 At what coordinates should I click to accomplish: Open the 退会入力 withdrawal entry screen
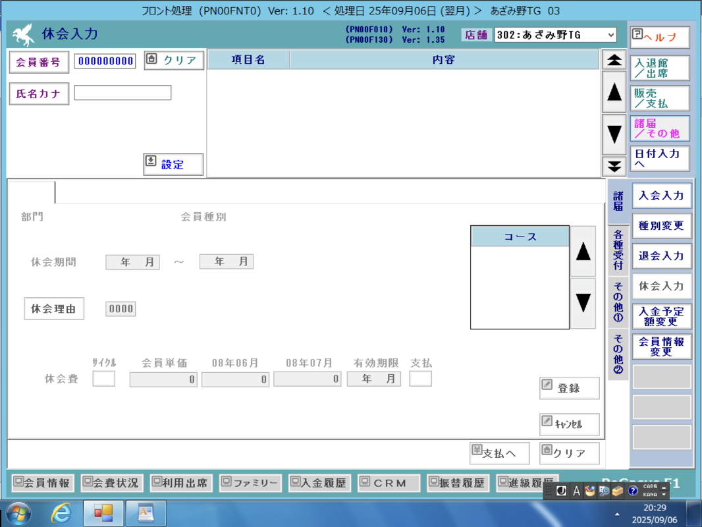coord(661,256)
